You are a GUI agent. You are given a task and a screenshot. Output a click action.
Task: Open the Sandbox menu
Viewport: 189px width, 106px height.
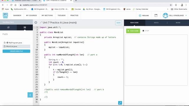point(17,16)
